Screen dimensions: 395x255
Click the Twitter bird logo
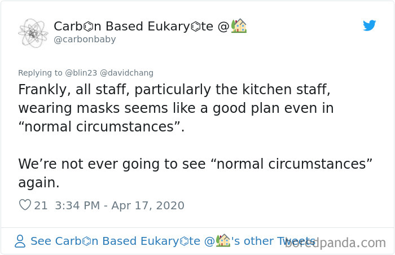[369, 25]
